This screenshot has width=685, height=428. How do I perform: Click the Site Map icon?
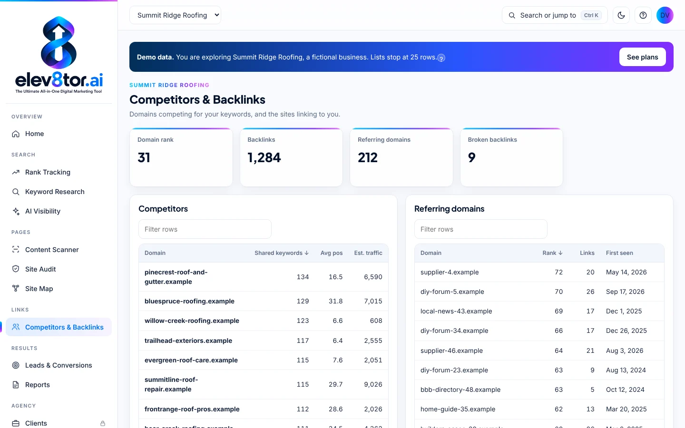(x=16, y=289)
